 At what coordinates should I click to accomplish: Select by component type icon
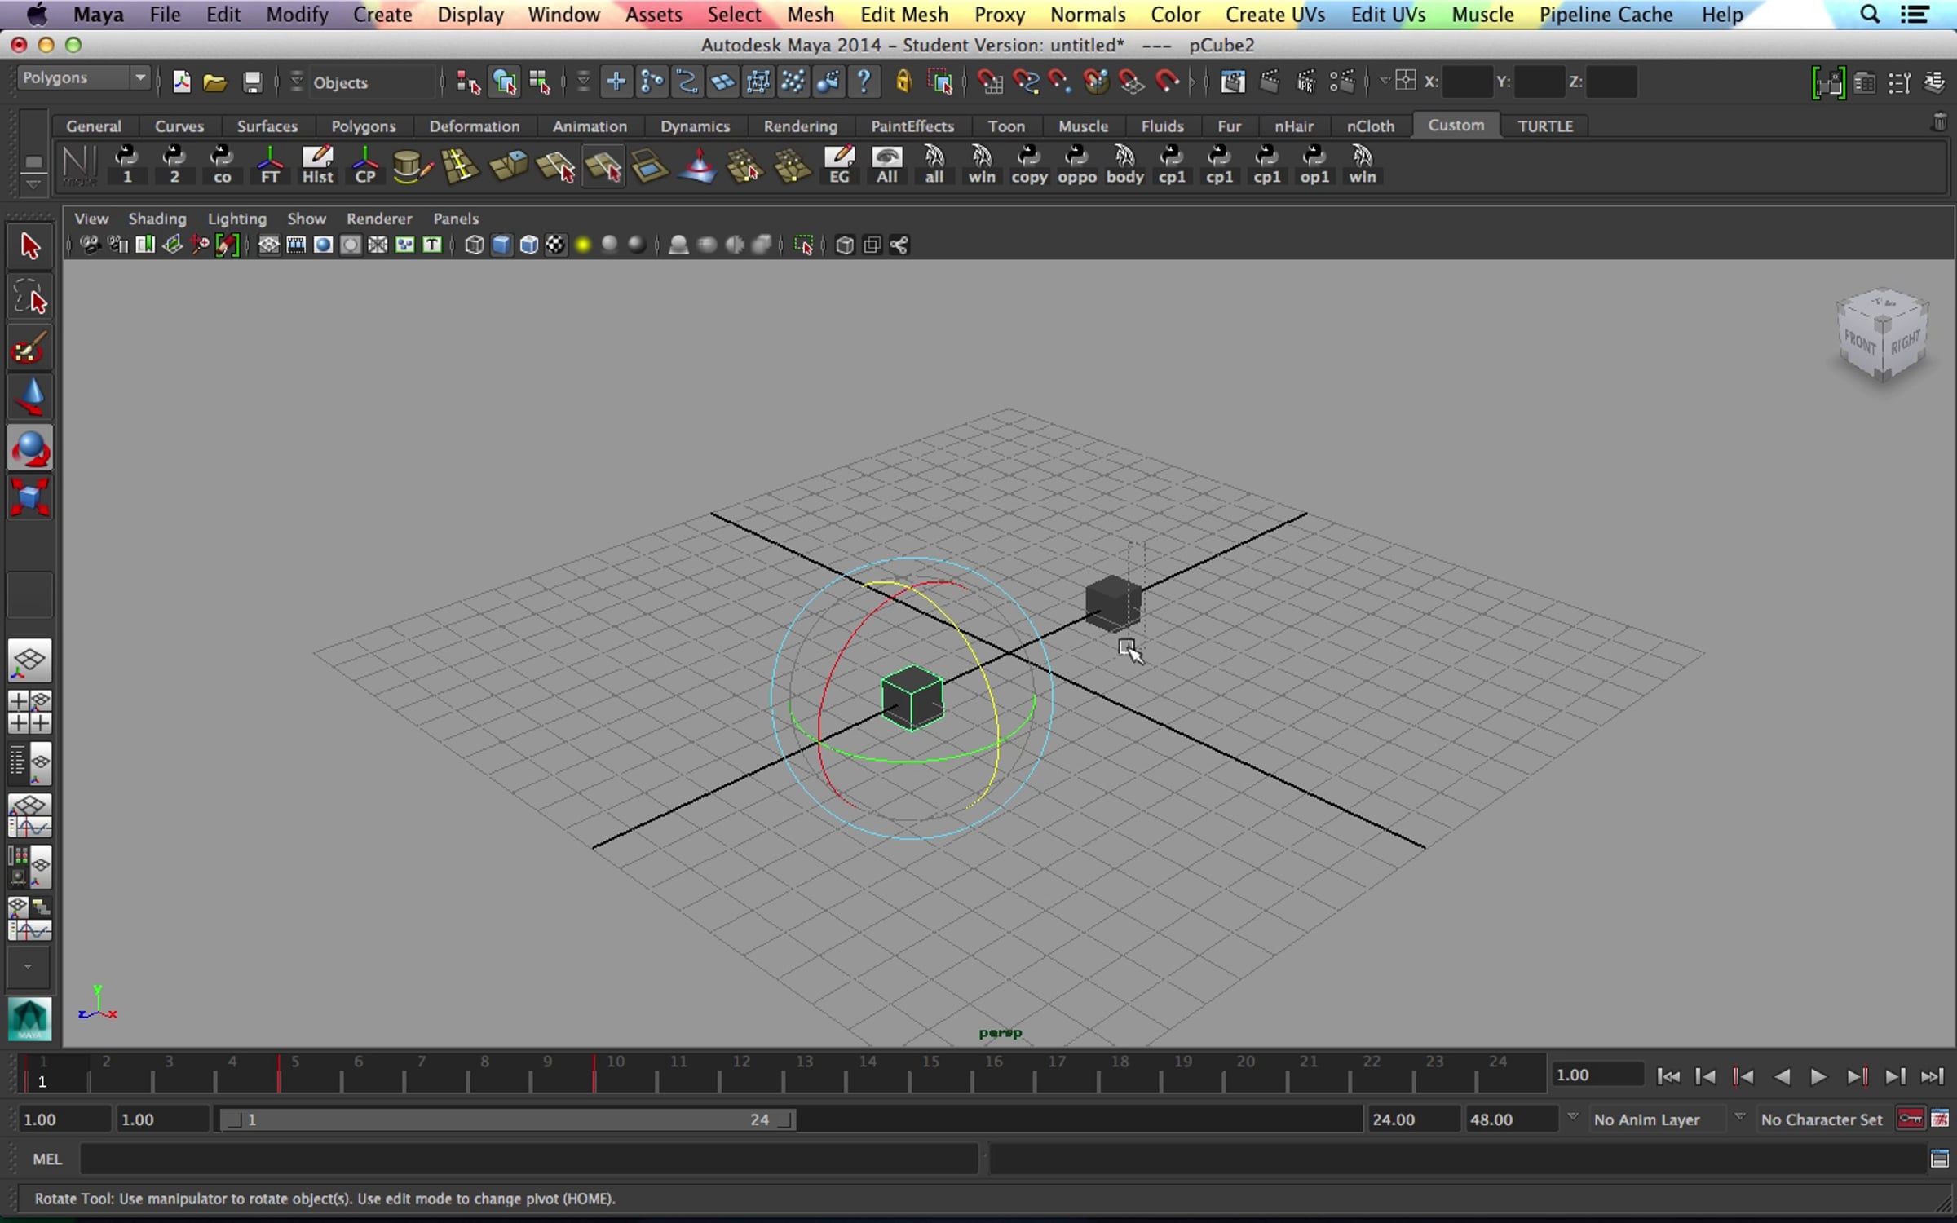point(540,82)
